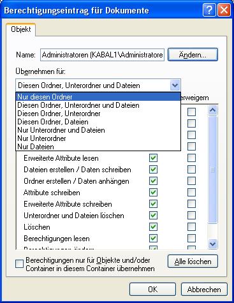This screenshot has height=303, width=234.
Task: Click the 'Ändern...' button
Action: pos(193,55)
